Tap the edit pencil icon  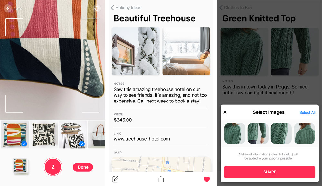[x=115, y=179]
